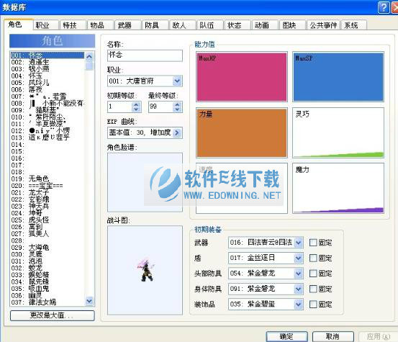The width and height of the screenshot is (398, 342).
Task: Switch to the 图块 tab
Action: [x=292, y=25]
